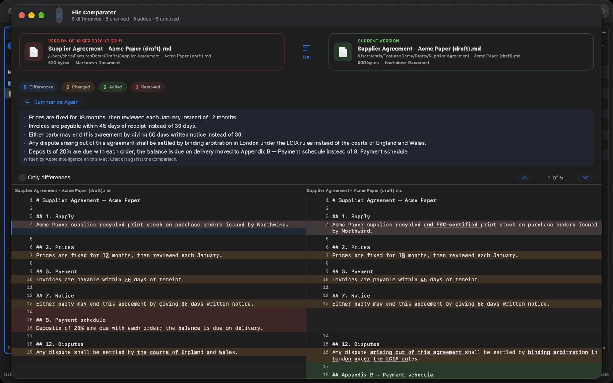Click left line 13 'giving 30 days written notice'

point(159,304)
